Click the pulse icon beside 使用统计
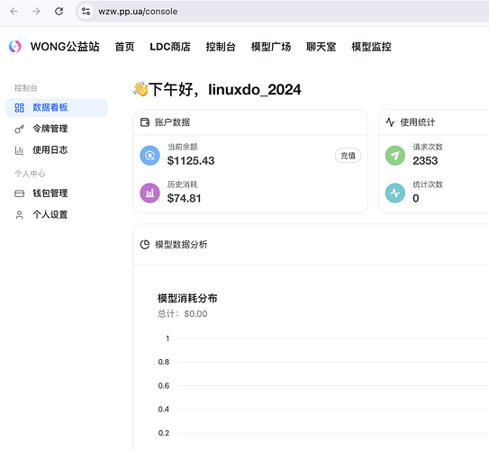Viewport: 489px width, 450px height. tap(390, 122)
